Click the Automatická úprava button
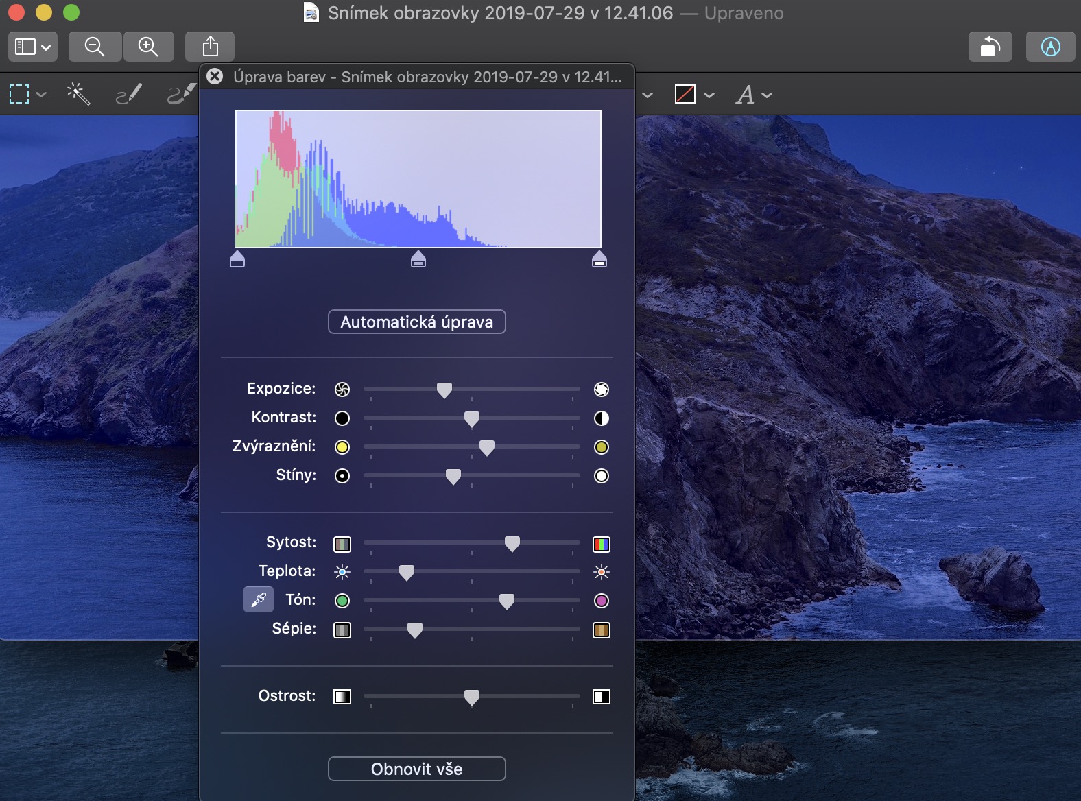The height and width of the screenshot is (801, 1081). [417, 322]
